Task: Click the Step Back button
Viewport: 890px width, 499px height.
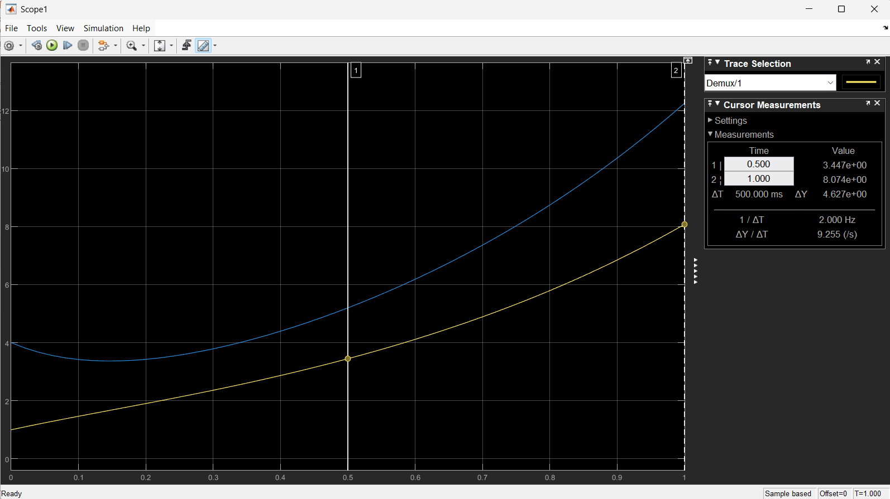Action: pyautogui.click(x=37, y=46)
